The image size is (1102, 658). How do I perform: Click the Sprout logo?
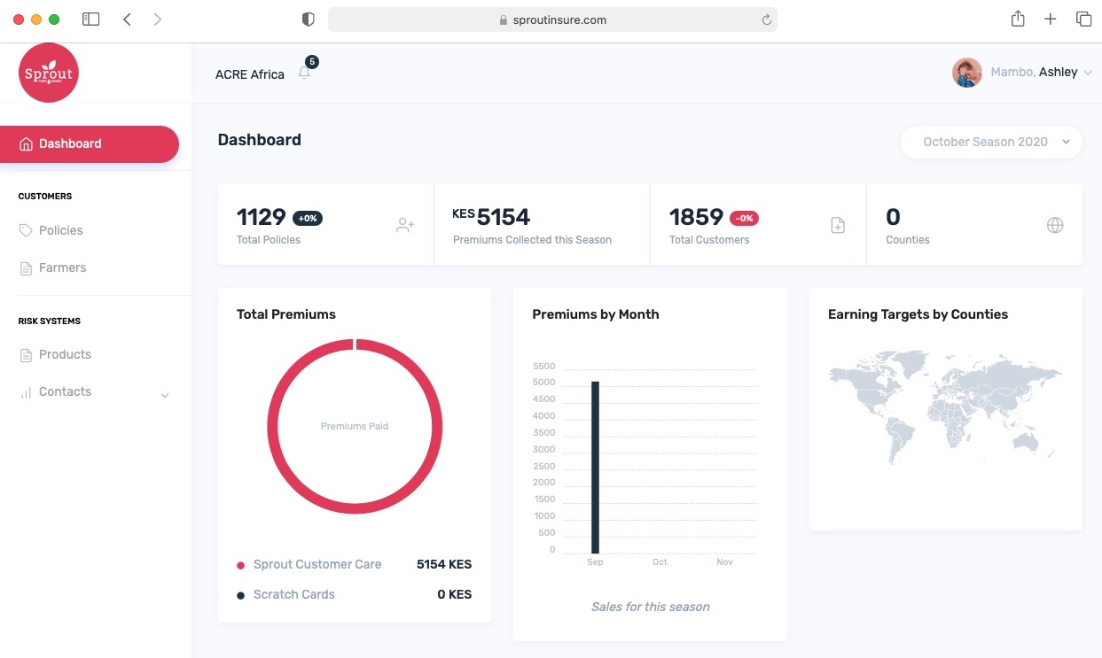[x=49, y=73]
